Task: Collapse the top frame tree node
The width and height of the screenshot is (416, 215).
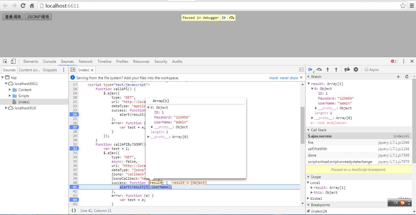Action: 2,78
